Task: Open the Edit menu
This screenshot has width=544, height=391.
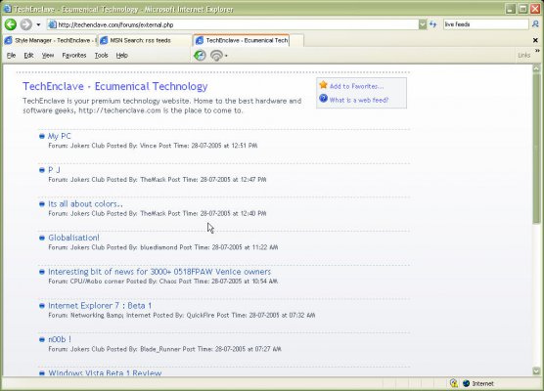Action: click(x=28, y=56)
